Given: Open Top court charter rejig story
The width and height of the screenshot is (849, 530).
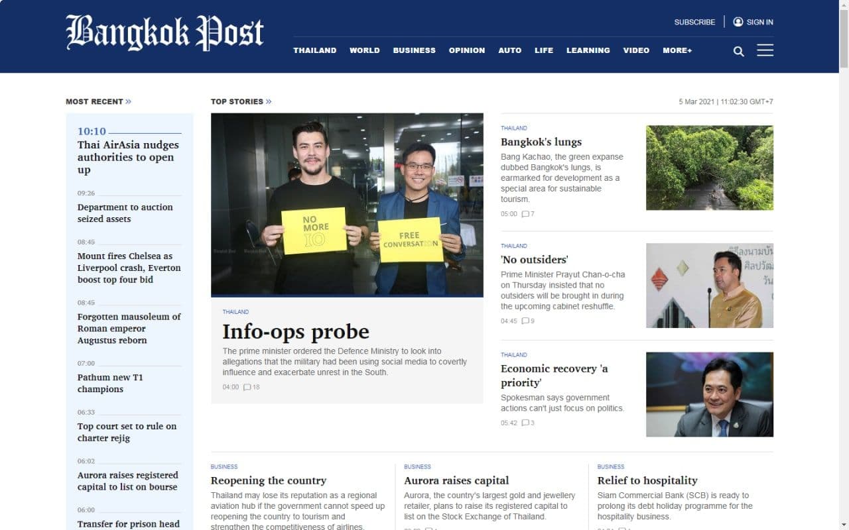Looking at the screenshot, I should click(x=127, y=432).
